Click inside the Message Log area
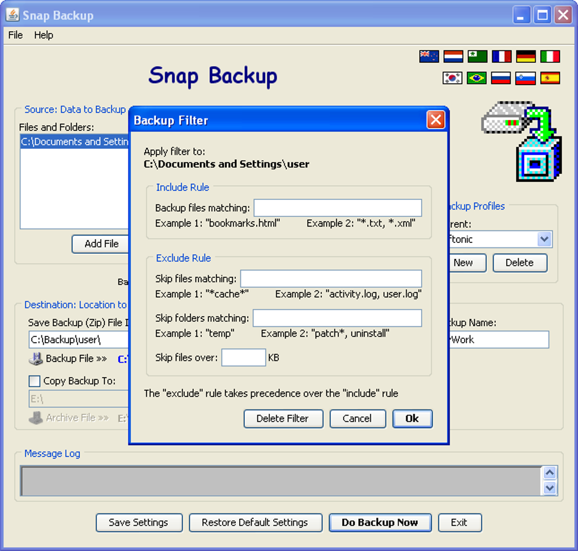The image size is (578, 551). click(x=281, y=481)
